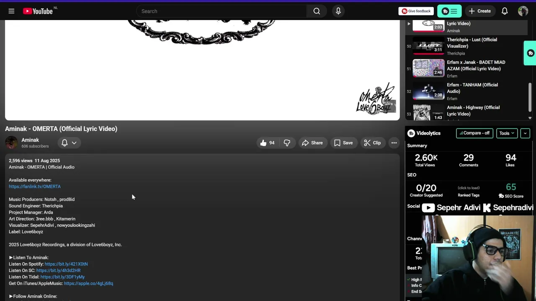Play Erfam - TANHAM thumbnail

[x=428, y=91]
